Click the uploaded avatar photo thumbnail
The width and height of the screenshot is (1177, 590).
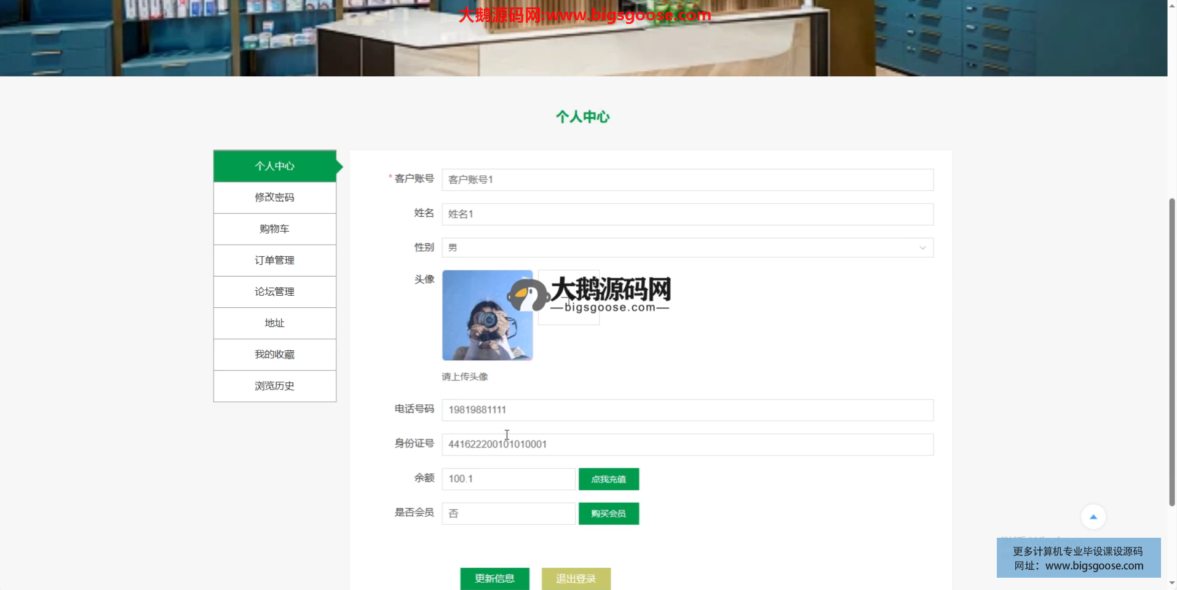[x=487, y=315]
